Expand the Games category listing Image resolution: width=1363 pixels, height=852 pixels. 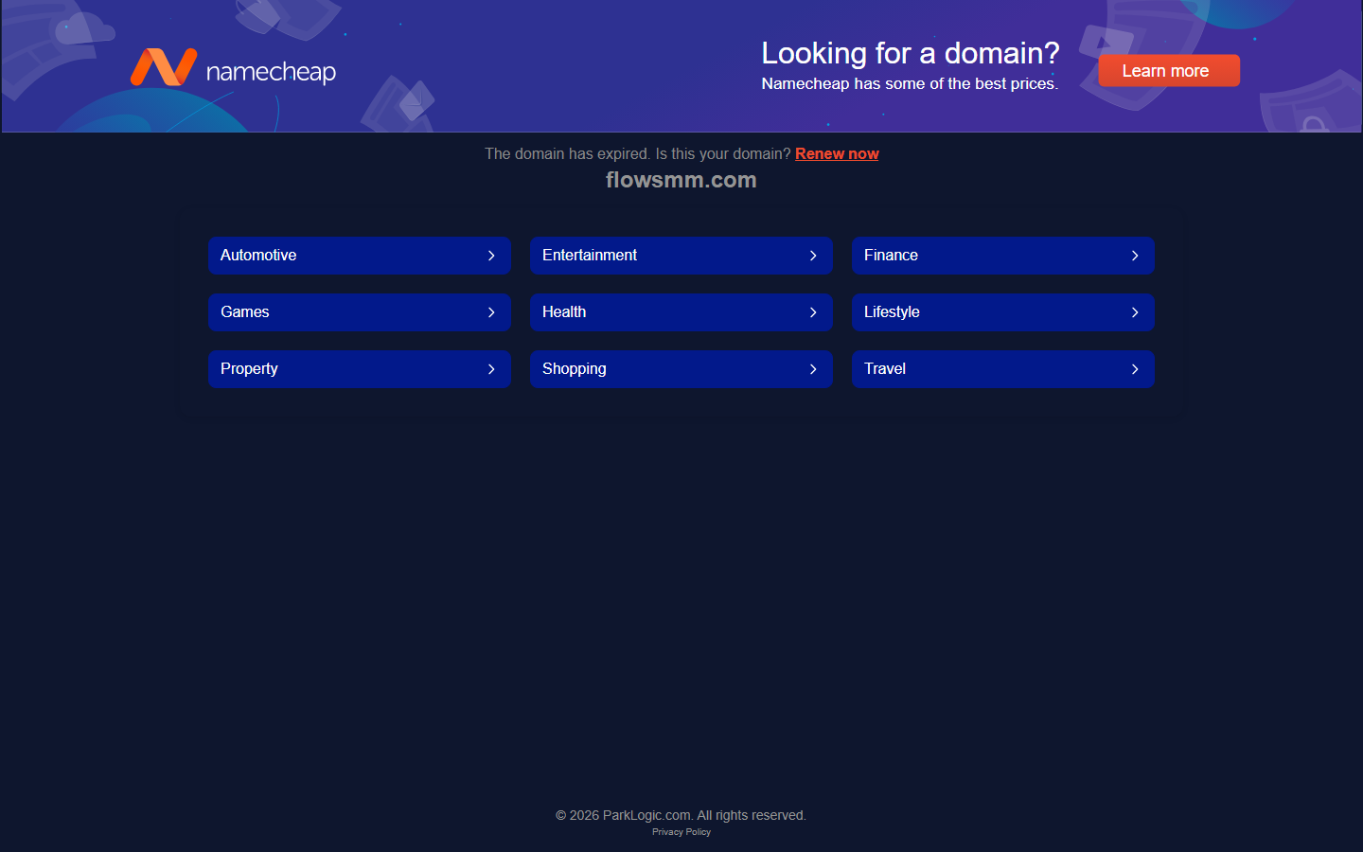(x=360, y=312)
